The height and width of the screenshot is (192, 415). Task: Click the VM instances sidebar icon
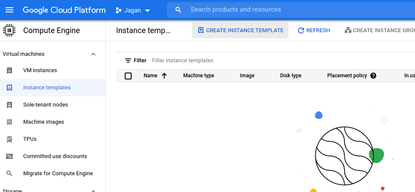pyautogui.click(x=9, y=70)
